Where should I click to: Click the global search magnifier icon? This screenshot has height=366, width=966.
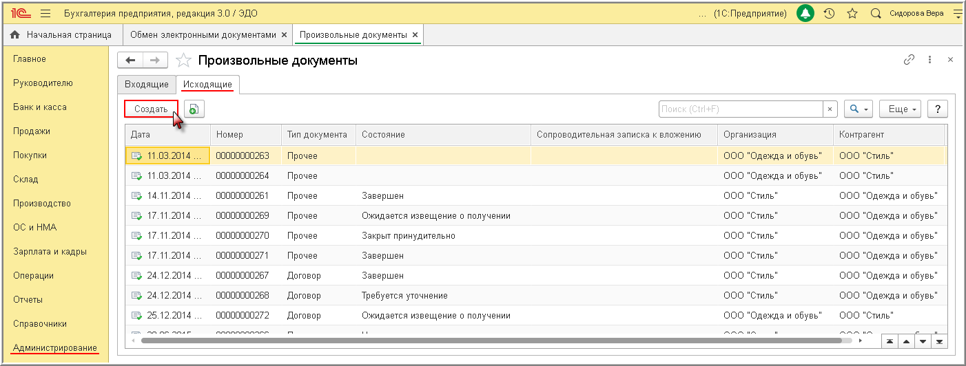point(876,13)
